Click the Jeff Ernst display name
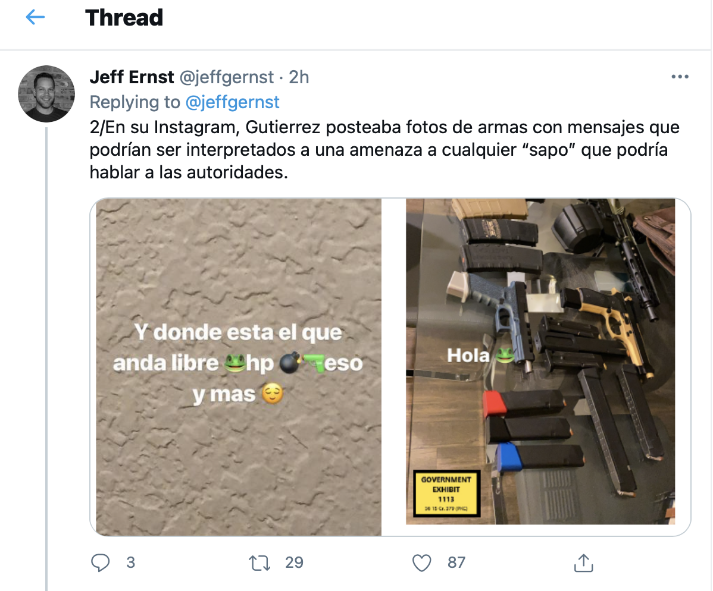Image resolution: width=713 pixels, height=591 pixels. (132, 77)
